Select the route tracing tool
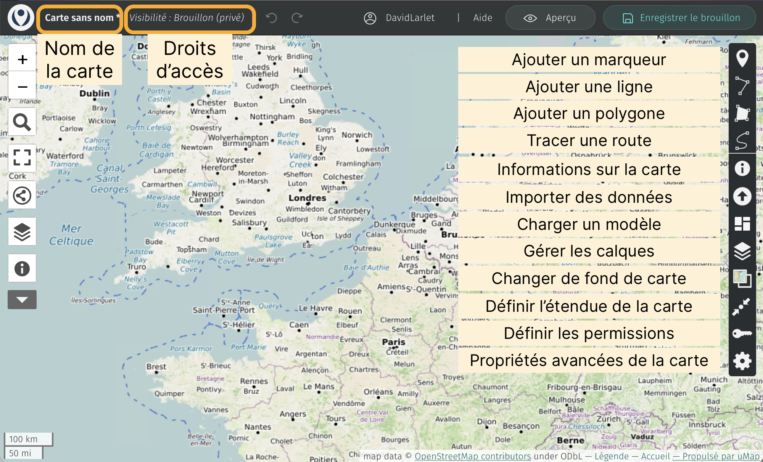Viewport: 763px width, 462px height. [x=742, y=140]
